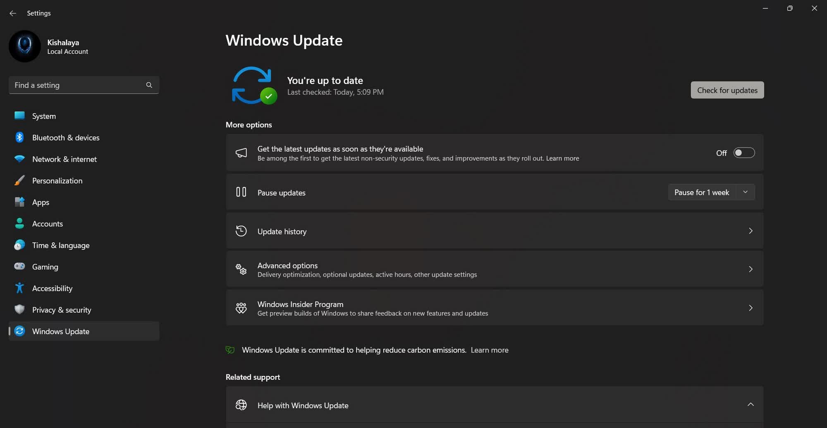Image resolution: width=827 pixels, height=428 pixels.
Task: Click the Time & language globe icon
Action: (19, 245)
